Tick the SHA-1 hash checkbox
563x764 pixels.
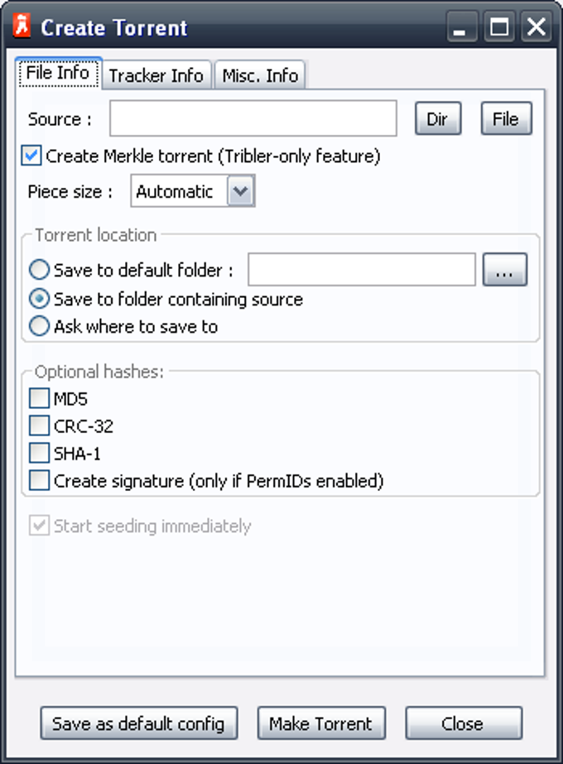tap(39, 454)
